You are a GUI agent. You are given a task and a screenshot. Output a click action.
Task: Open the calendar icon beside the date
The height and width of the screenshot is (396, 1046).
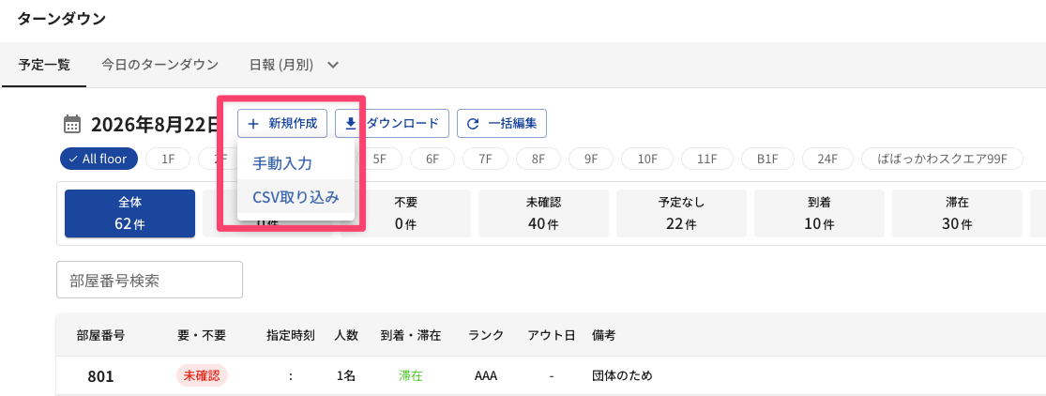tap(72, 124)
